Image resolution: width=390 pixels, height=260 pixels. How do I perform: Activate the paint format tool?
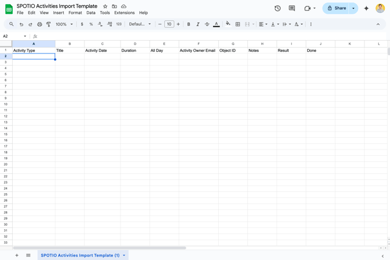48,24
